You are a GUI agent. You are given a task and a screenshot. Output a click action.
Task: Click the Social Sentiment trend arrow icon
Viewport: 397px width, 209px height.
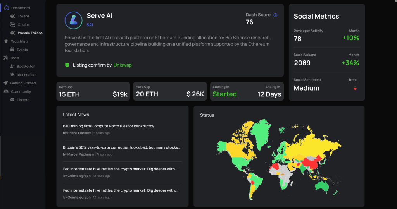pos(355,88)
